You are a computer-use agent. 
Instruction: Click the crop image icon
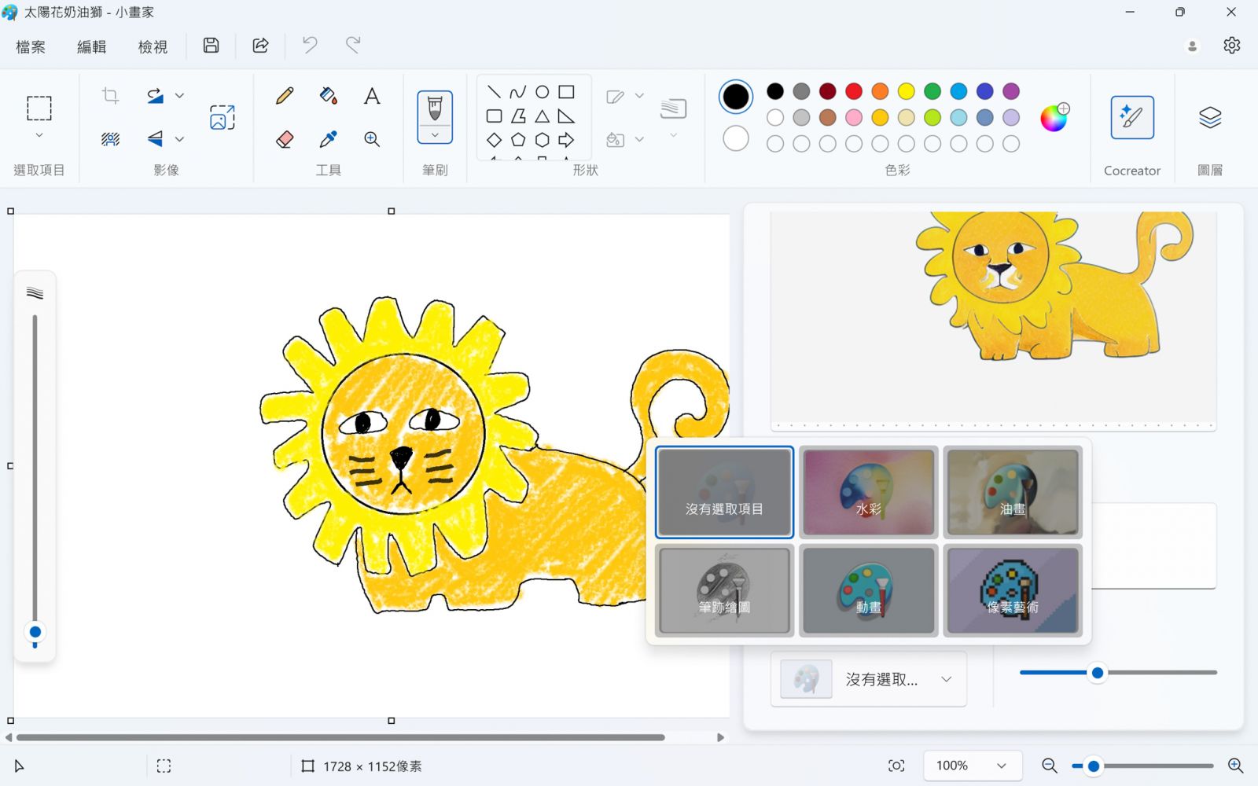tap(110, 96)
